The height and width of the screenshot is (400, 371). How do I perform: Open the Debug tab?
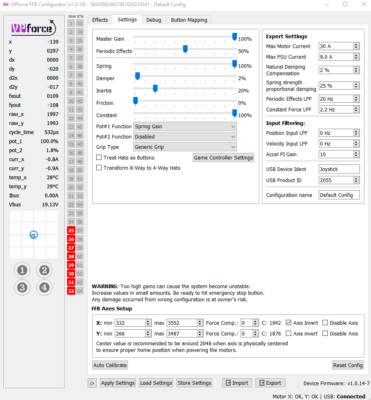(x=153, y=20)
